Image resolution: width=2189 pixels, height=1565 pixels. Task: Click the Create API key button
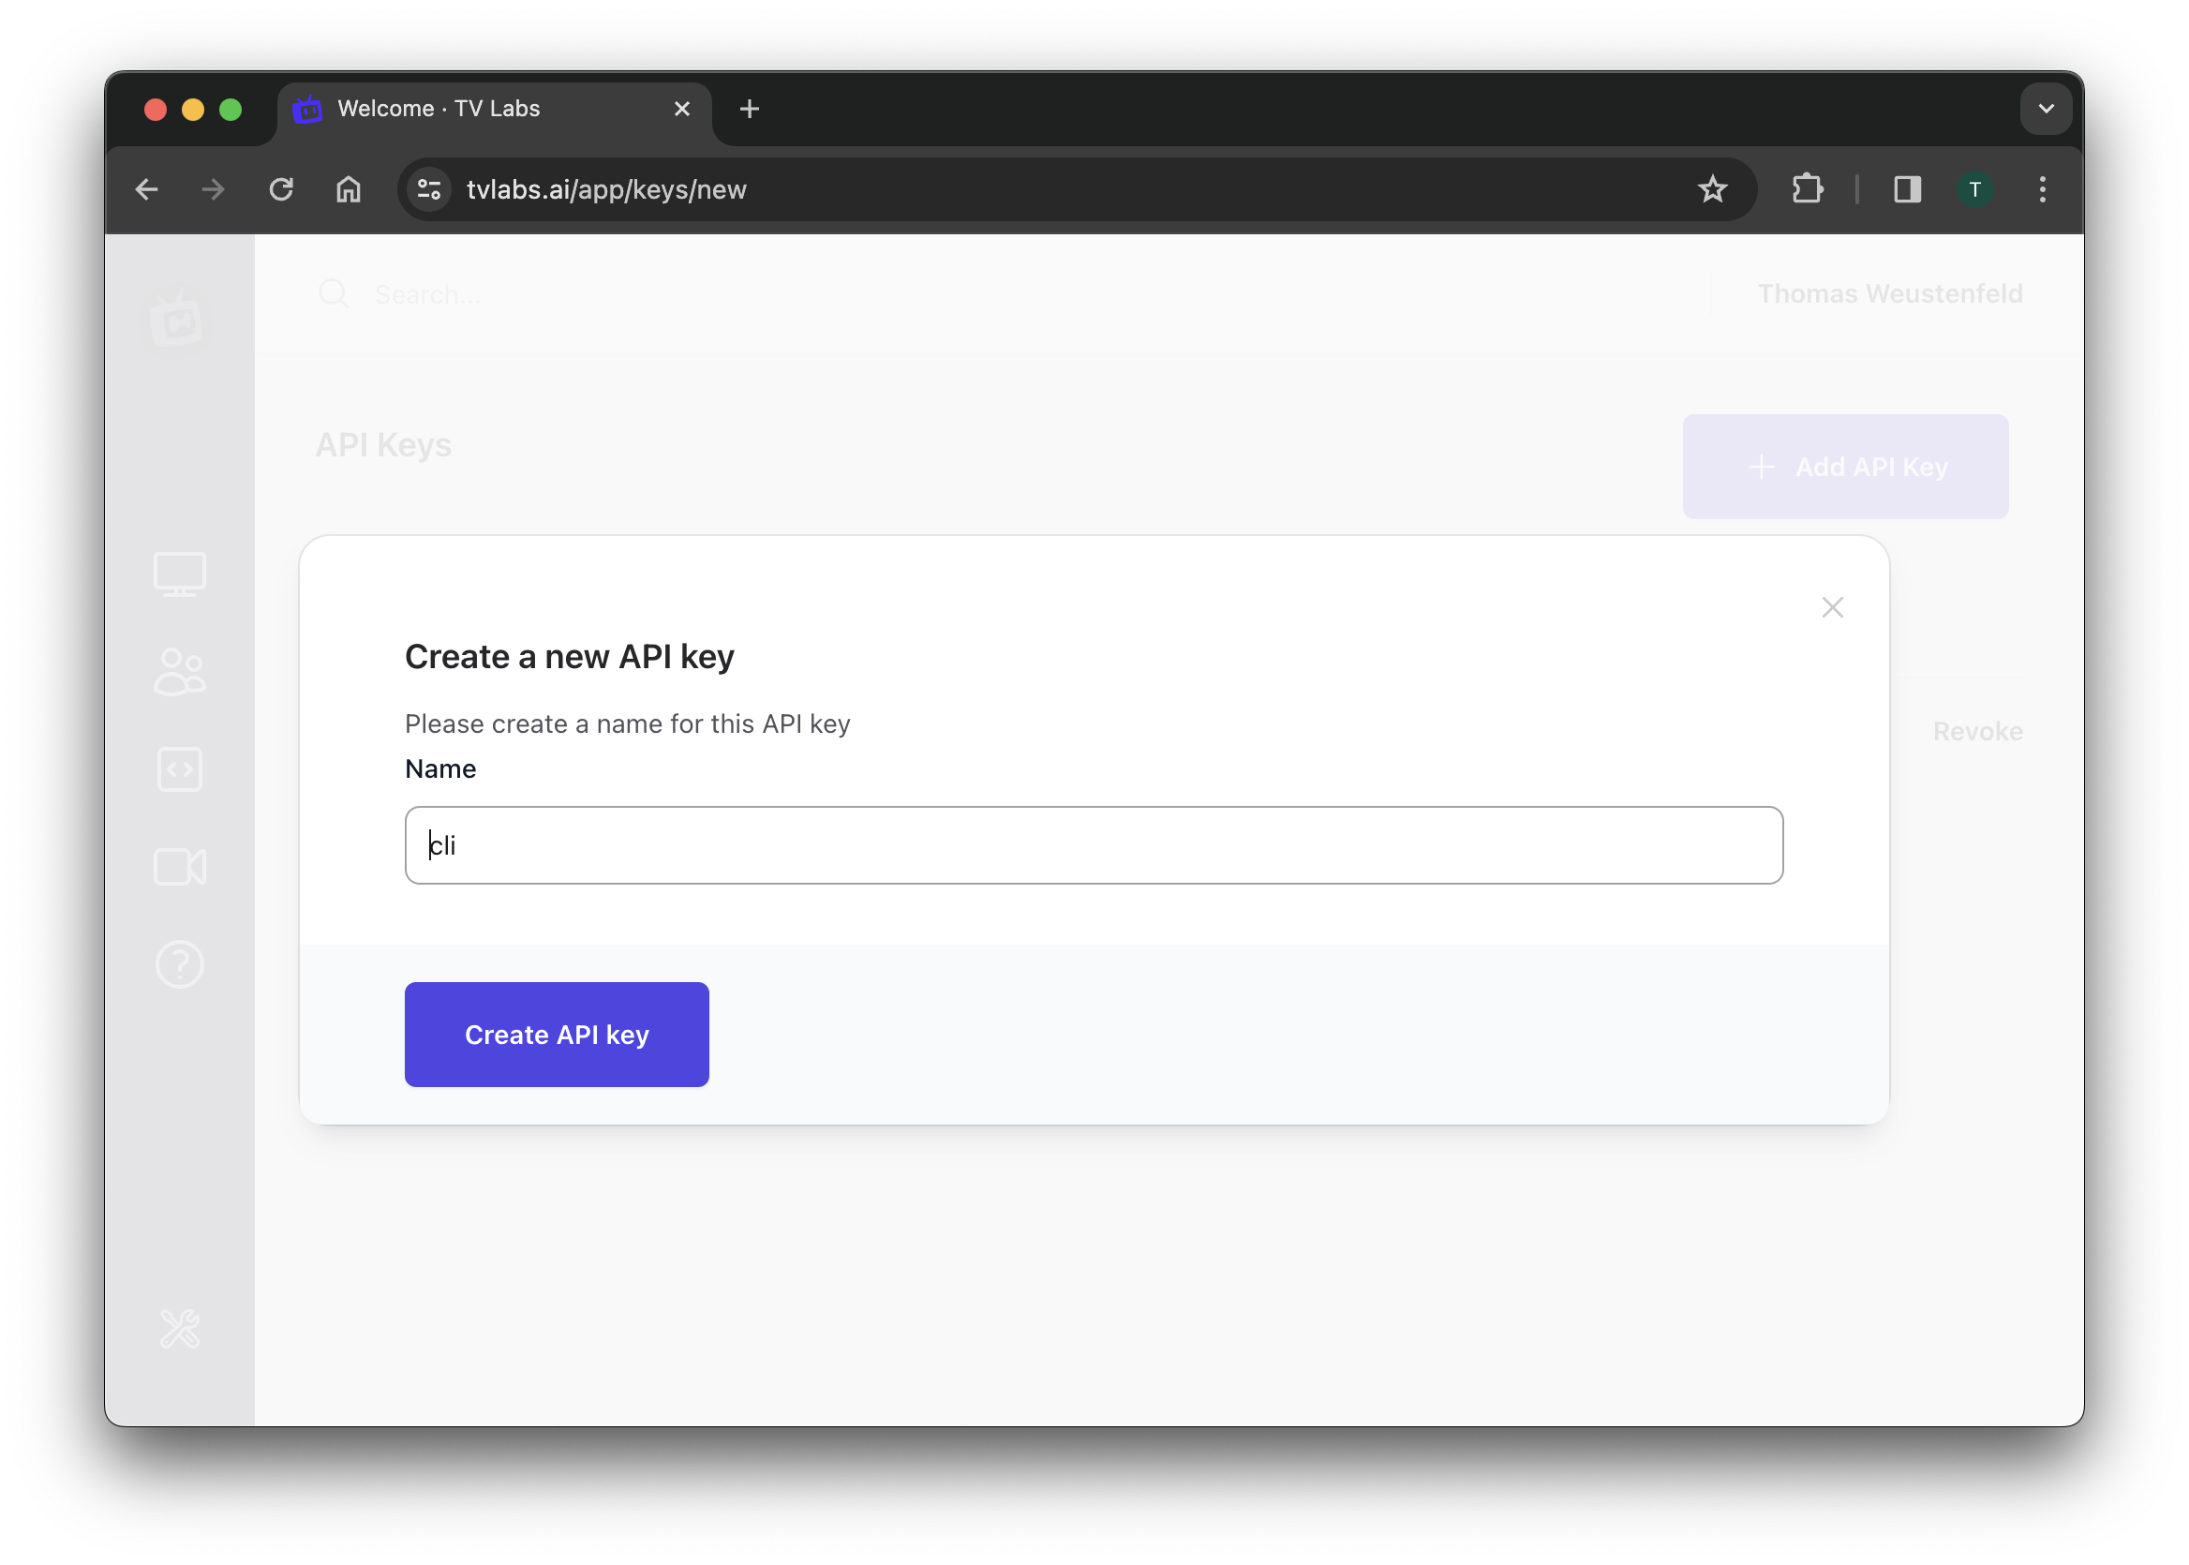[x=557, y=1033]
